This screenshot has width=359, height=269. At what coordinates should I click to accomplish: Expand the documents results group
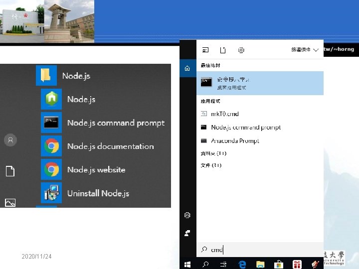pos(211,165)
